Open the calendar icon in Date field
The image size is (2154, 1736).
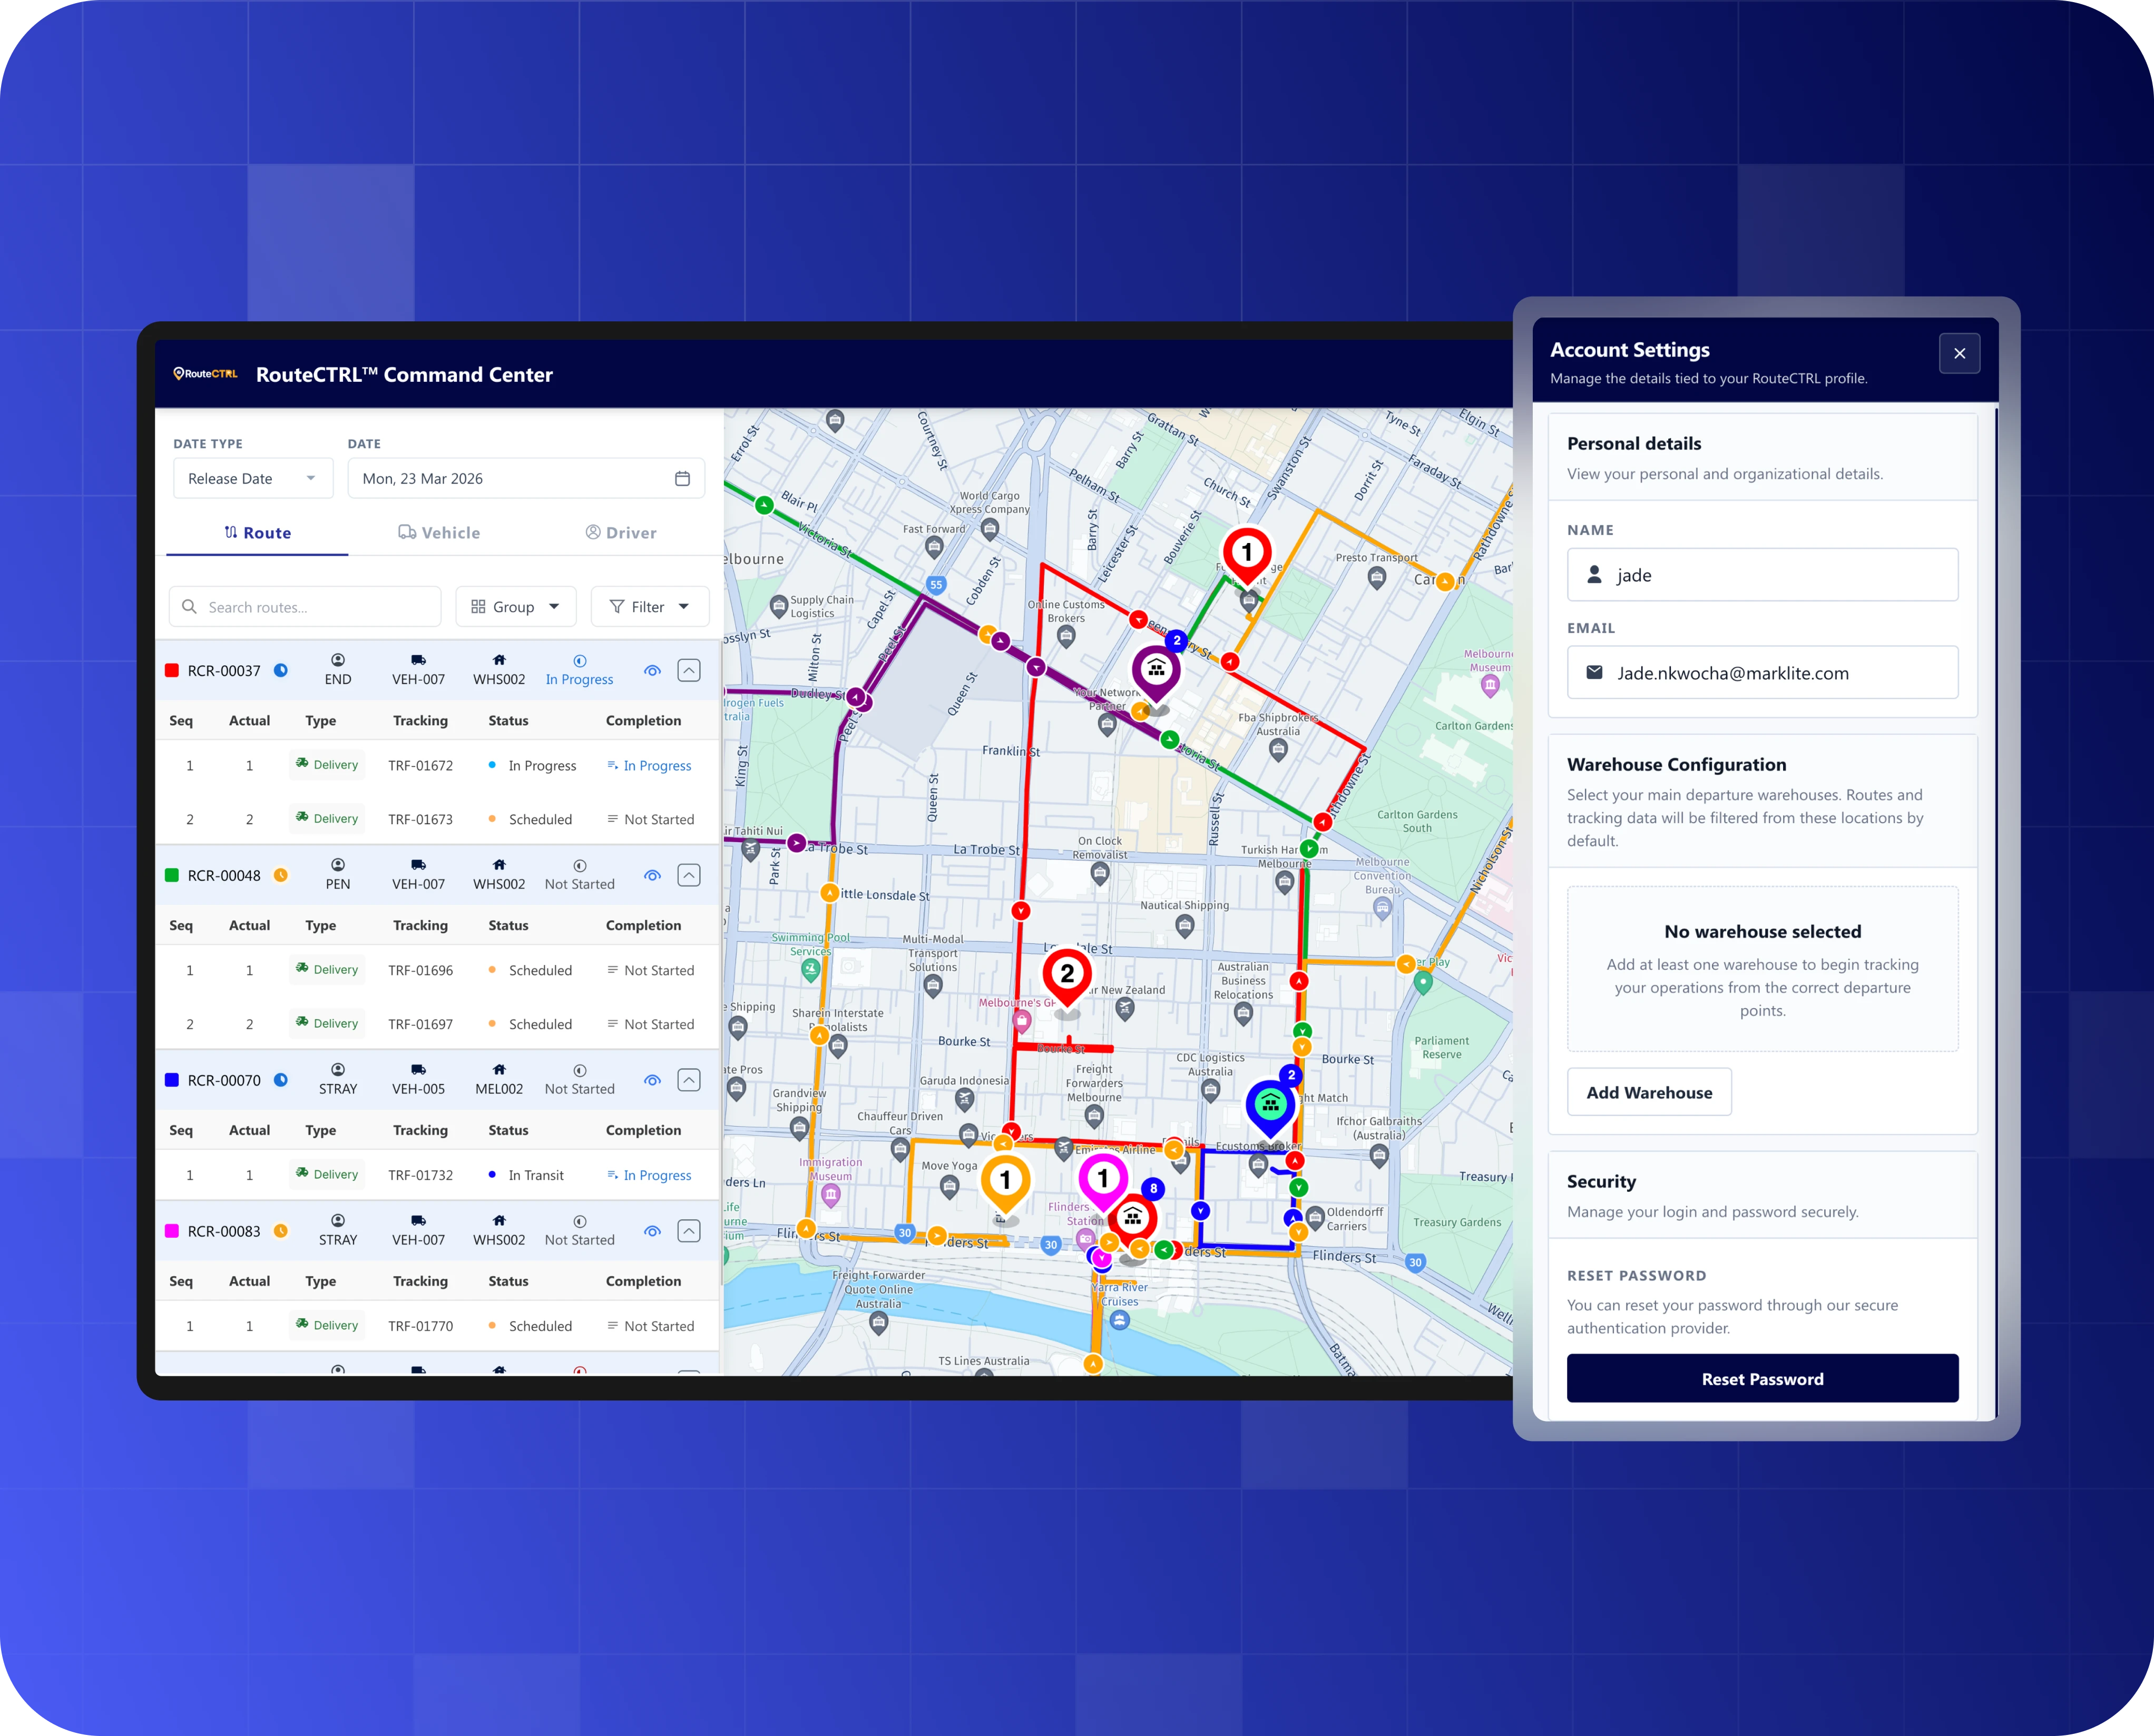(682, 479)
